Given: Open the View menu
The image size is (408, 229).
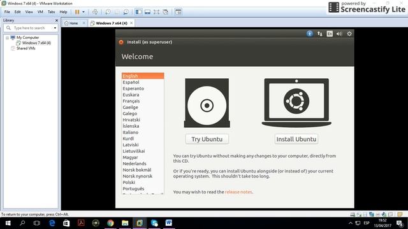Looking at the screenshot, I should (x=29, y=12).
